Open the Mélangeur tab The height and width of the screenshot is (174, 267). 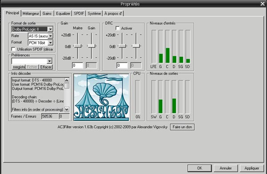(x=31, y=14)
